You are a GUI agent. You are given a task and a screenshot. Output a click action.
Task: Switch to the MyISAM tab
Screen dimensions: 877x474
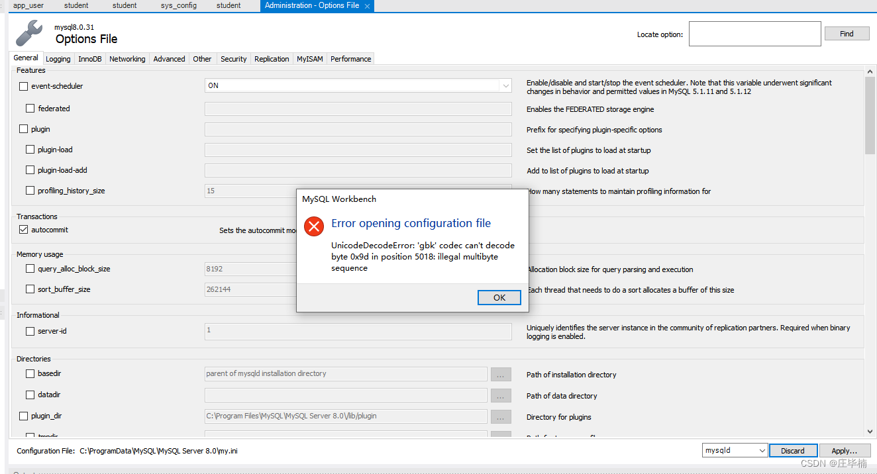pyautogui.click(x=310, y=59)
